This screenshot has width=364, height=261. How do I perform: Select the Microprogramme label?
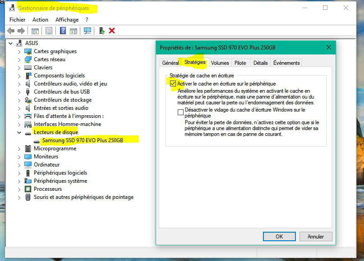click(x=55, y=148)
